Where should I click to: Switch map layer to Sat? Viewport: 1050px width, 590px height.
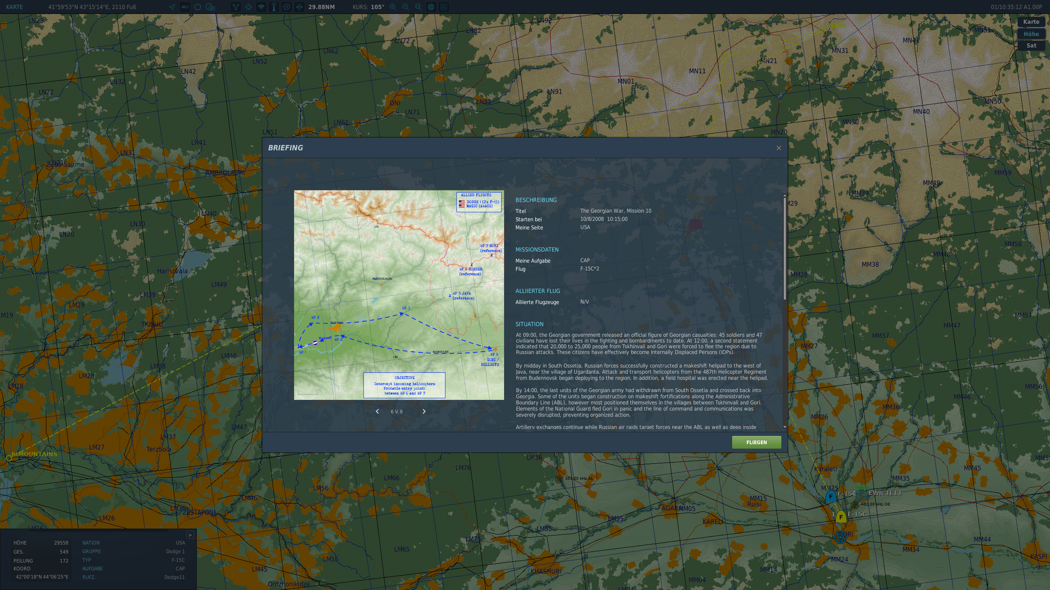coord(1031,46)
